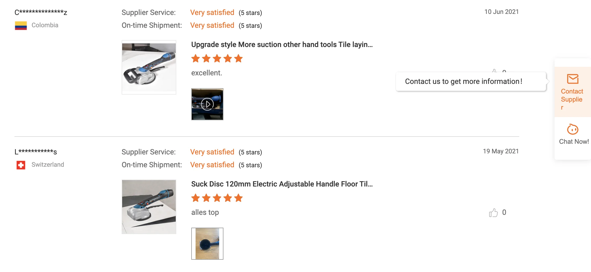Image resolution: width=591 pixels, height=272 pixels.
Task: Click the Chat Now! label
Action: click(574, 142)
